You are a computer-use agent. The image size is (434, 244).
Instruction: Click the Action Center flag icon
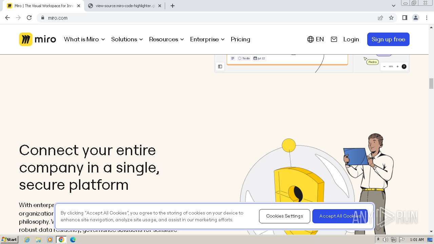[402, 240]
